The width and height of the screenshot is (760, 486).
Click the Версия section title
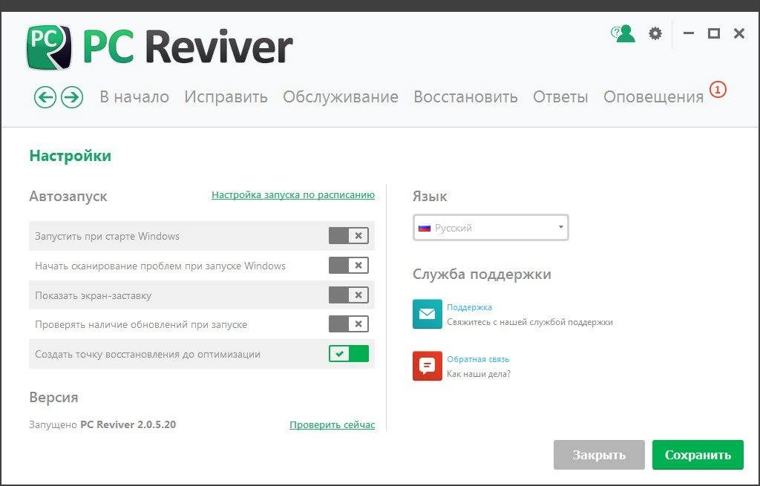pos(53,397)
